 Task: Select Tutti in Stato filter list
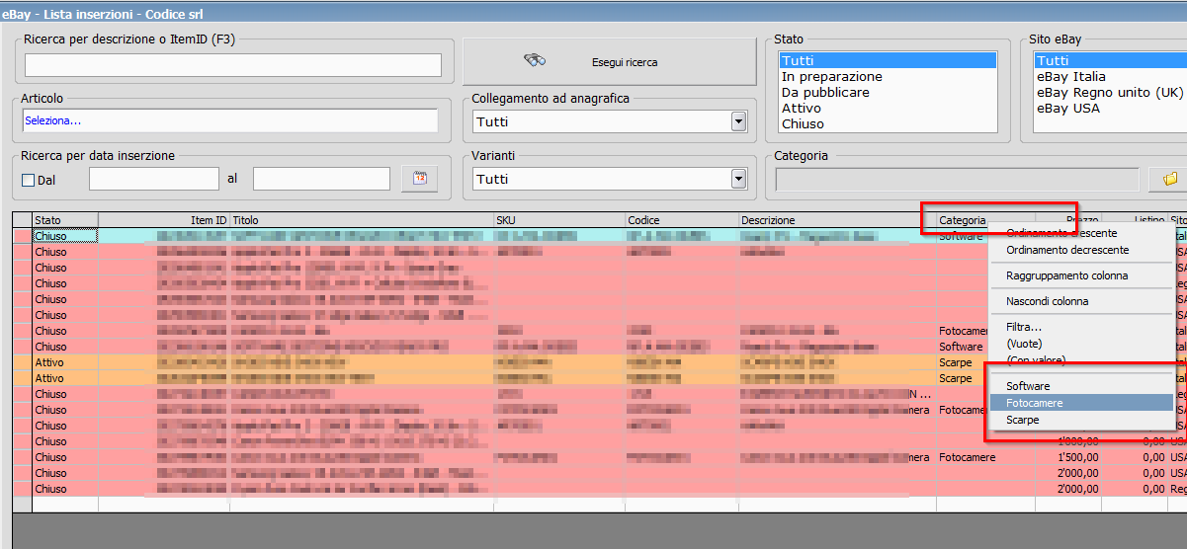888,60
